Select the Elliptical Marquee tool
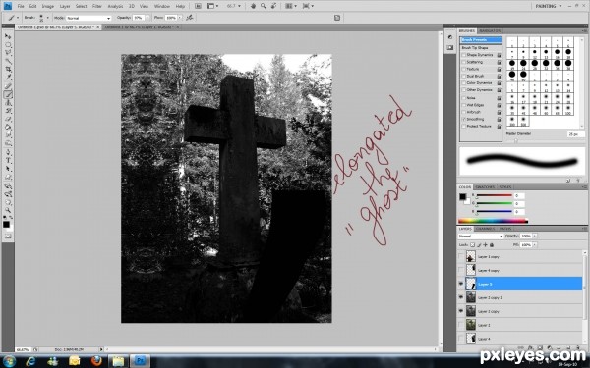Image resolution: width=590 pixels, height=368 pixels. coord(8,45)
